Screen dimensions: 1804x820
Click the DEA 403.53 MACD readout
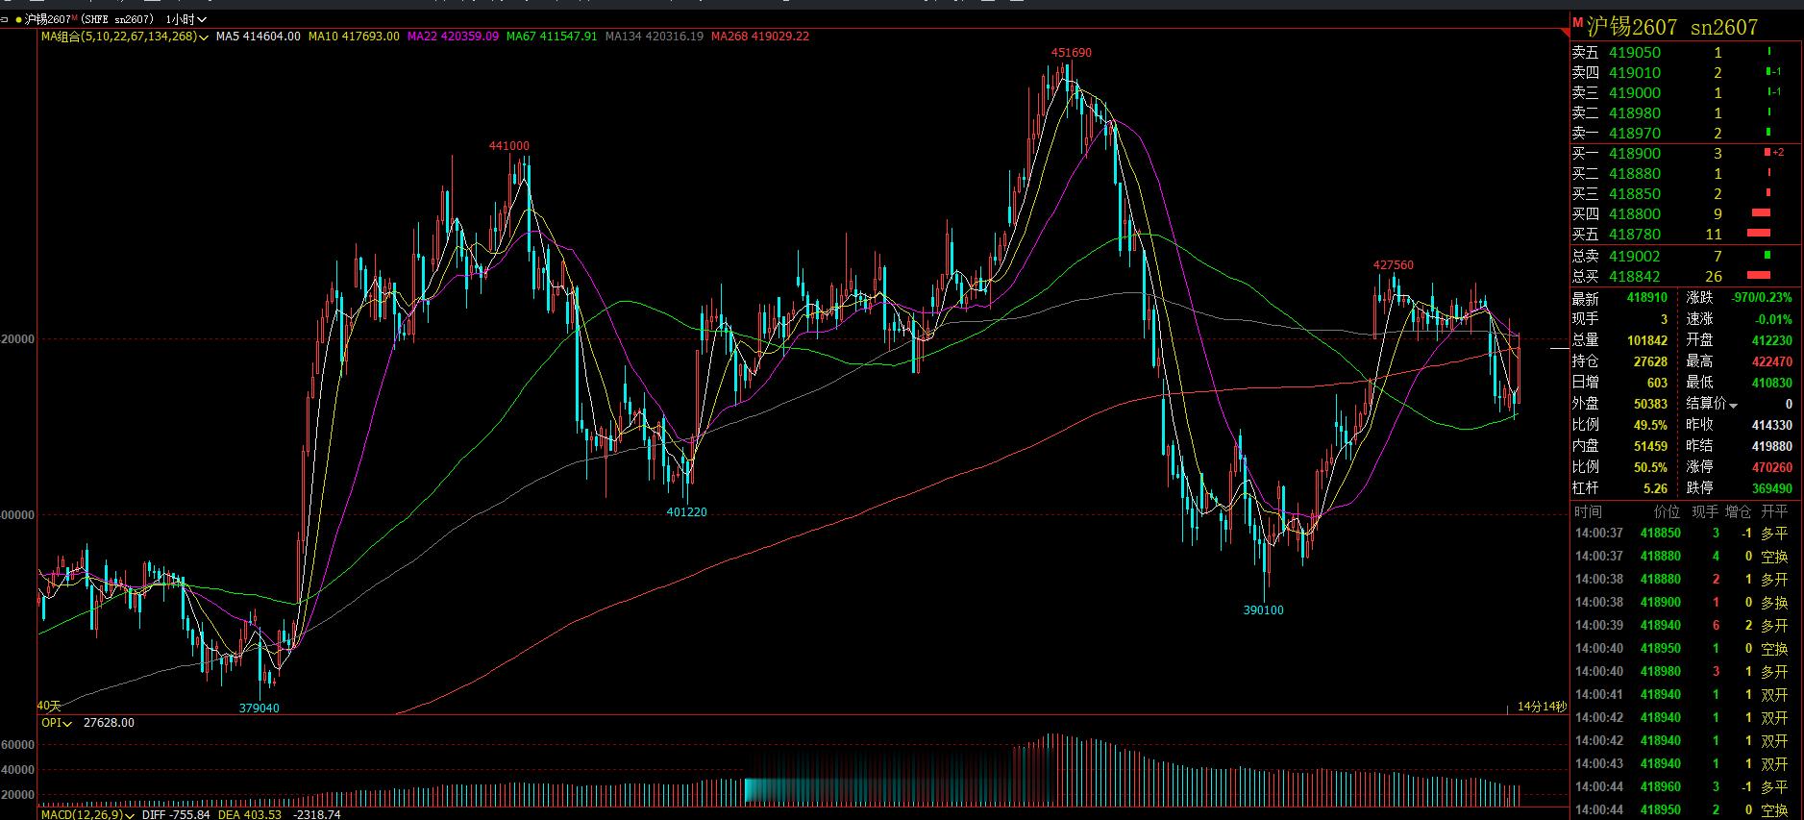[x=250, y=815]
